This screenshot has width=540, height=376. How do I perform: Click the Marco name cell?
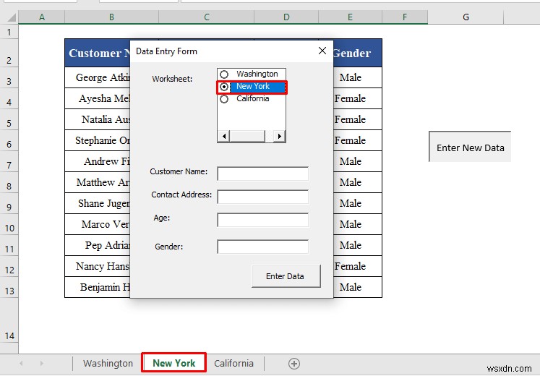click(98, 224)
